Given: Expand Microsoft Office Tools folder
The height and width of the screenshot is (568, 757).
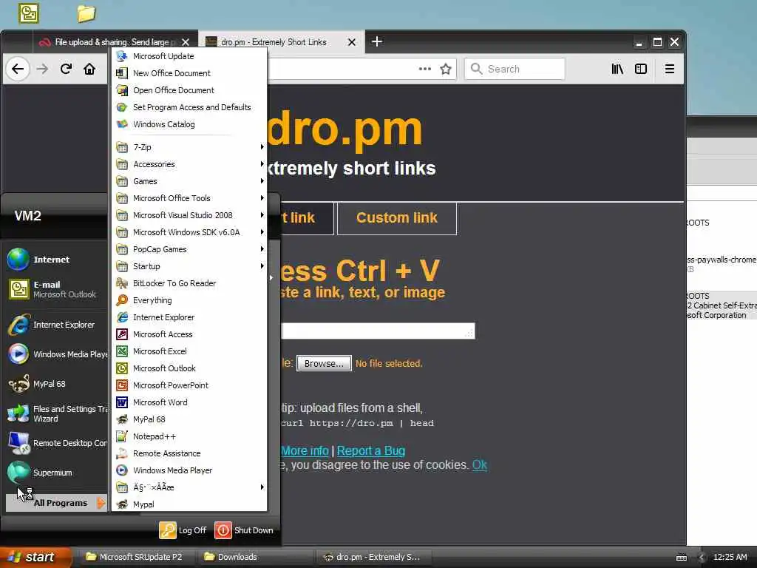Looking at the screenshot, I should 189,198.
